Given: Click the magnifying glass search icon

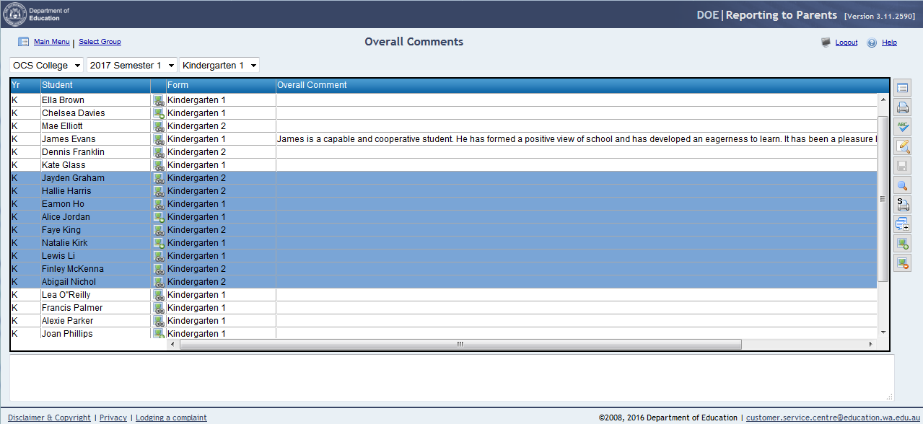Looking at the screenshot, I should (x=902, y=185).
